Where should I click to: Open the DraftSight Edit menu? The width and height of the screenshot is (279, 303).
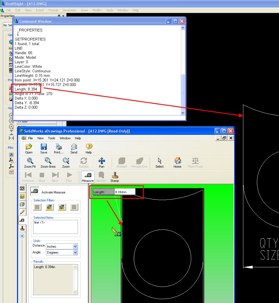(x=18, y=10)
